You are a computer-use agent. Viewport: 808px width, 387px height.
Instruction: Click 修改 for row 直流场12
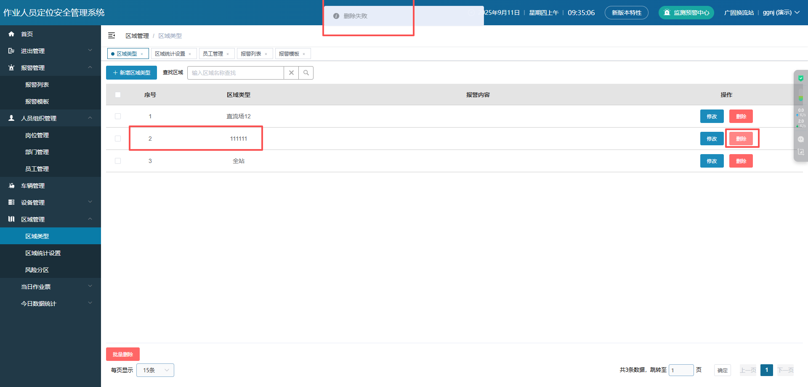click(712, 116)
